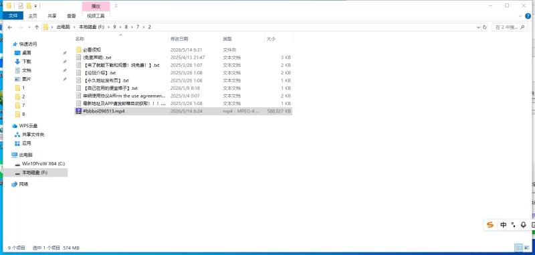Go back with the back arrow

(x=10, y=27)
